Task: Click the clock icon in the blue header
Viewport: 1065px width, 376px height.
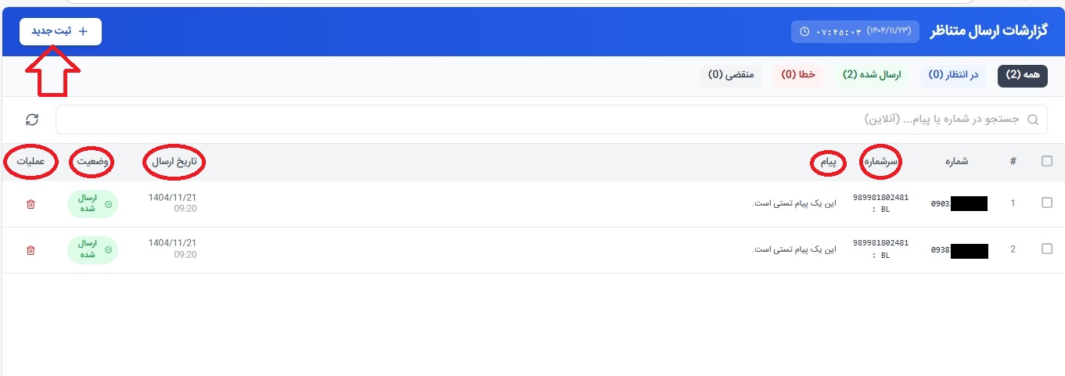Action: tap(806, 32)
